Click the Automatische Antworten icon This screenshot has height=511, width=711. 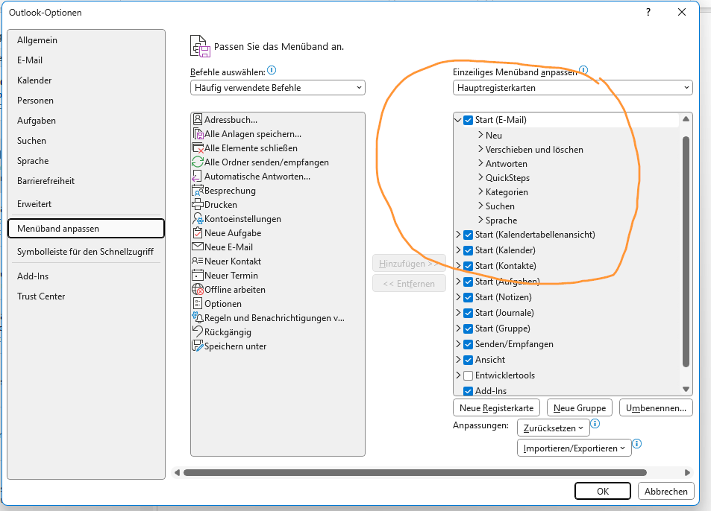197,176
